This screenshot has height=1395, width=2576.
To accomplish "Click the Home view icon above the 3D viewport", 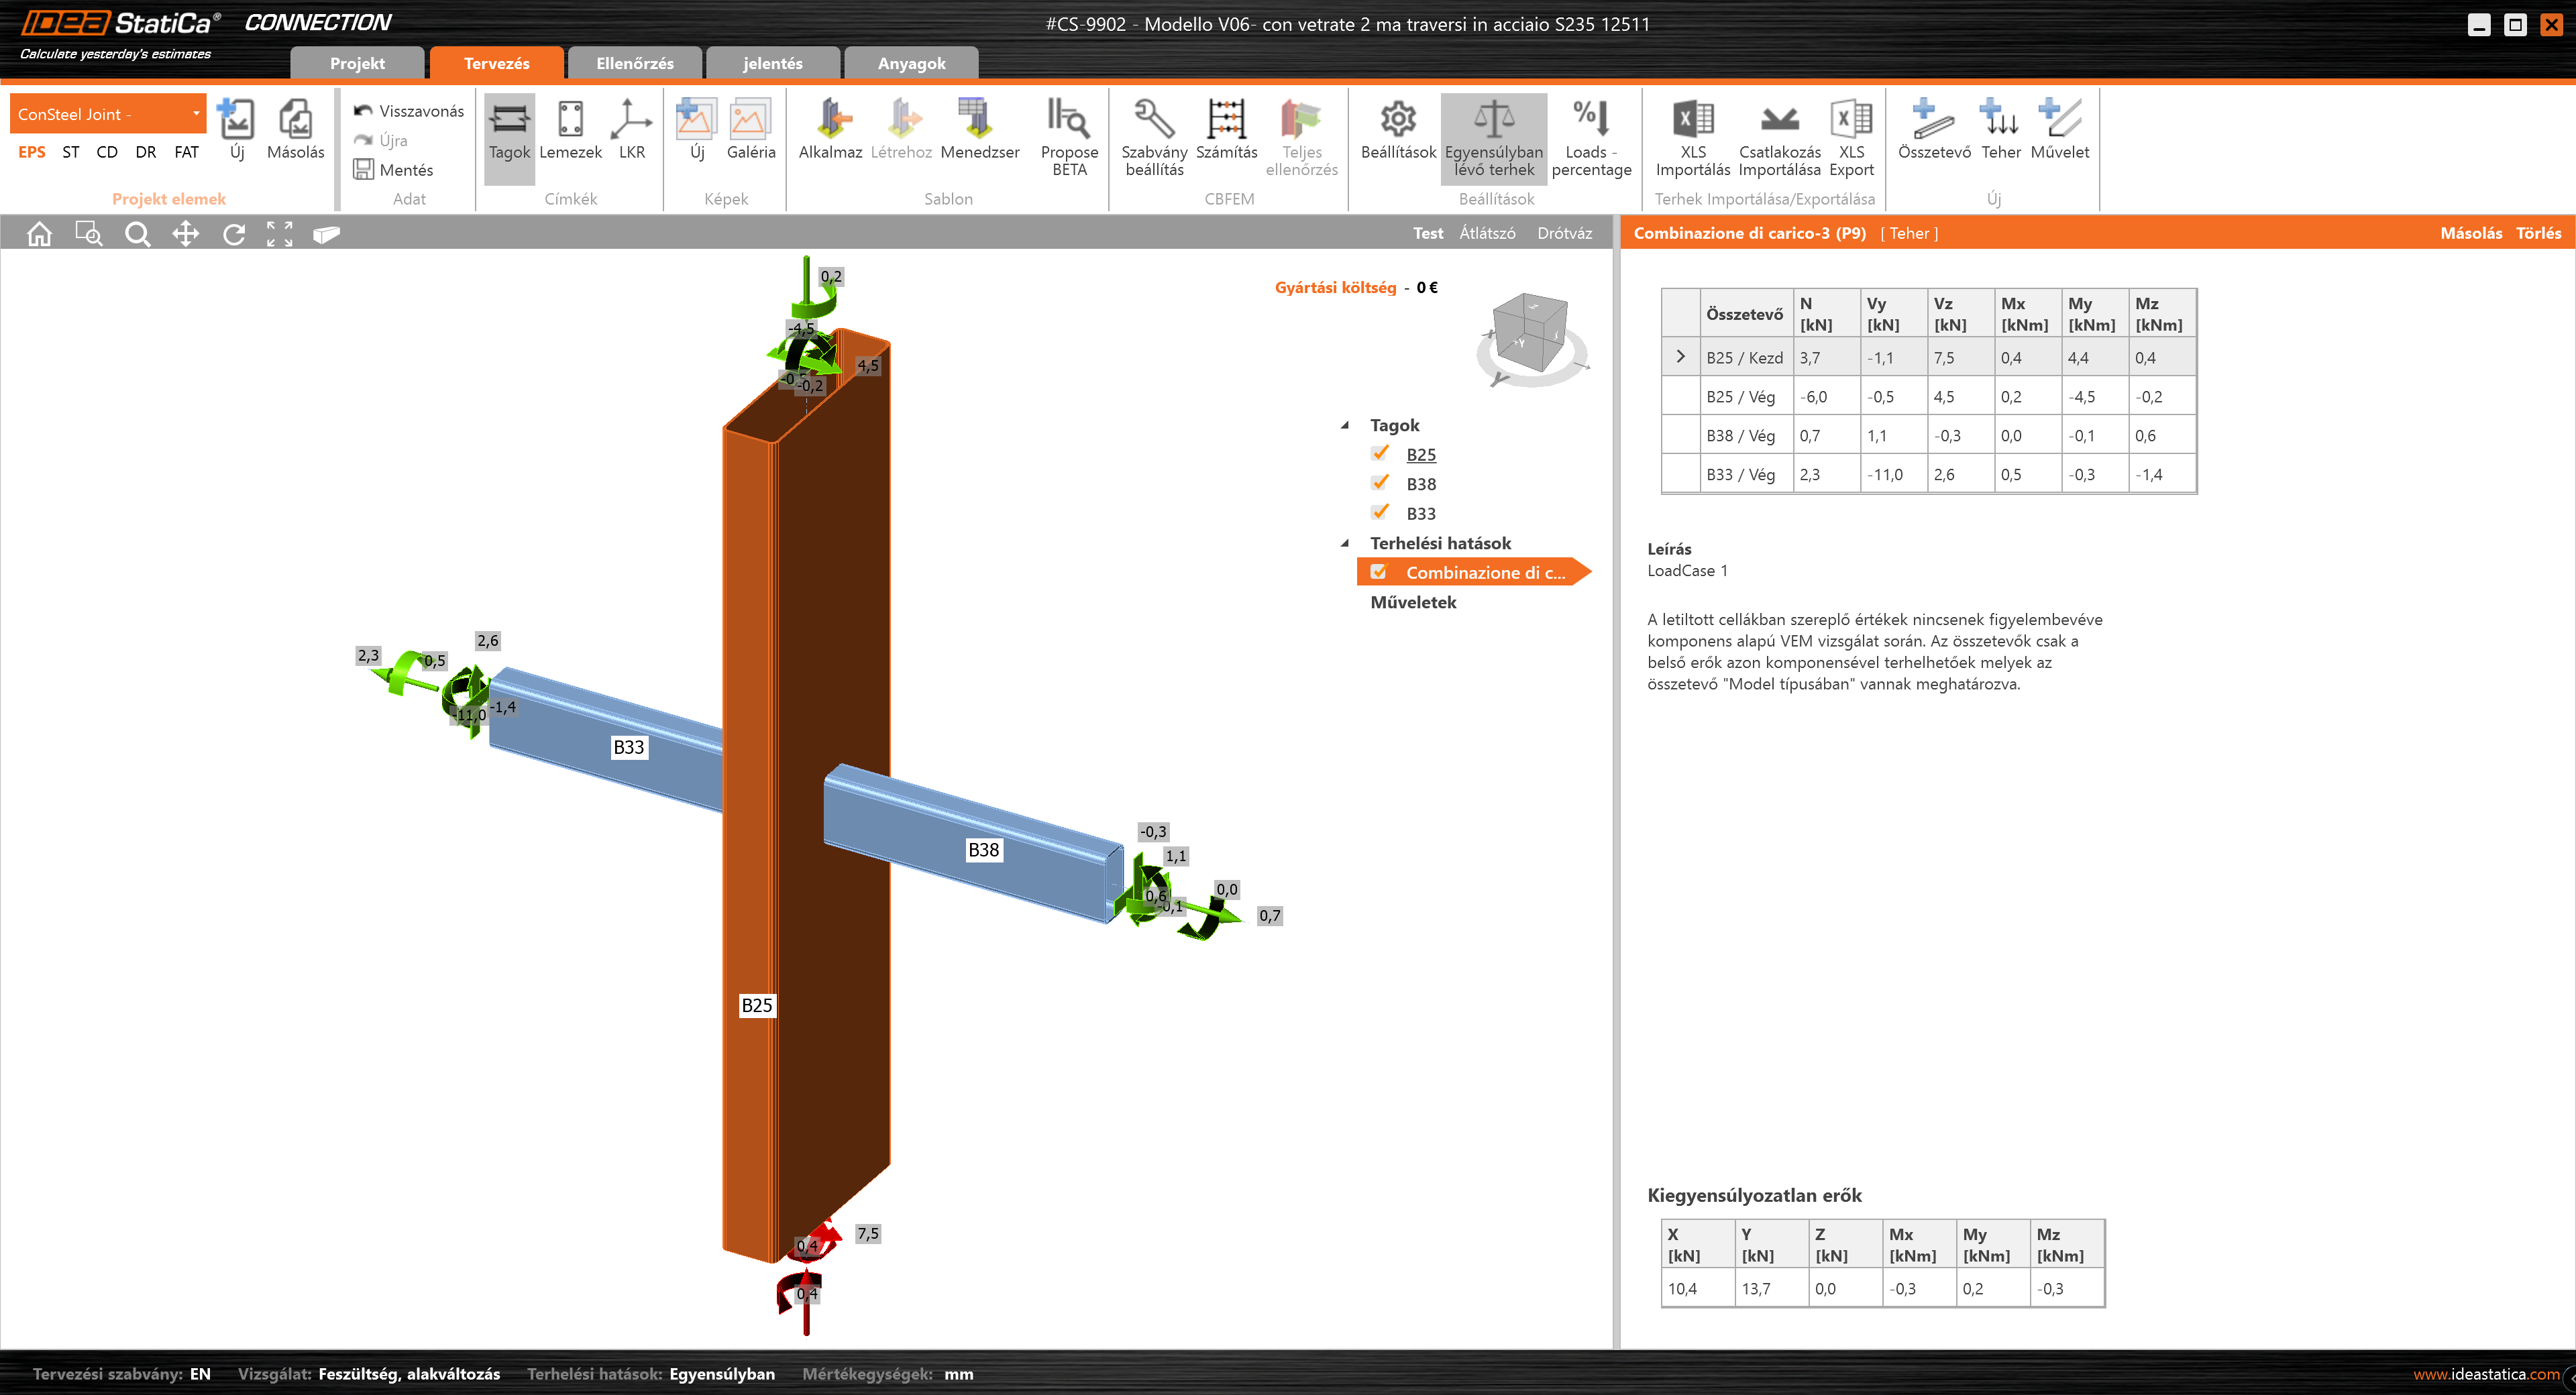I will tap(39, 233).
